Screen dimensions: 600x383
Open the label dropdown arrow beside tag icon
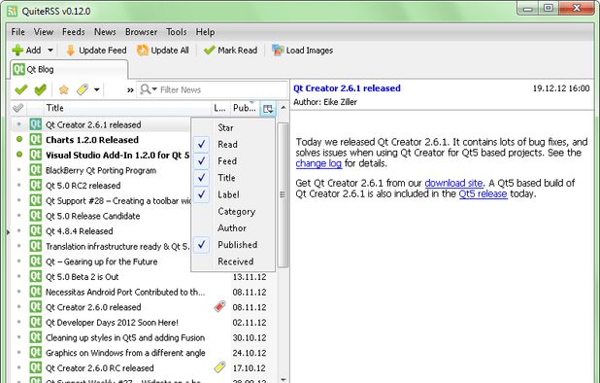coord(97,90)
